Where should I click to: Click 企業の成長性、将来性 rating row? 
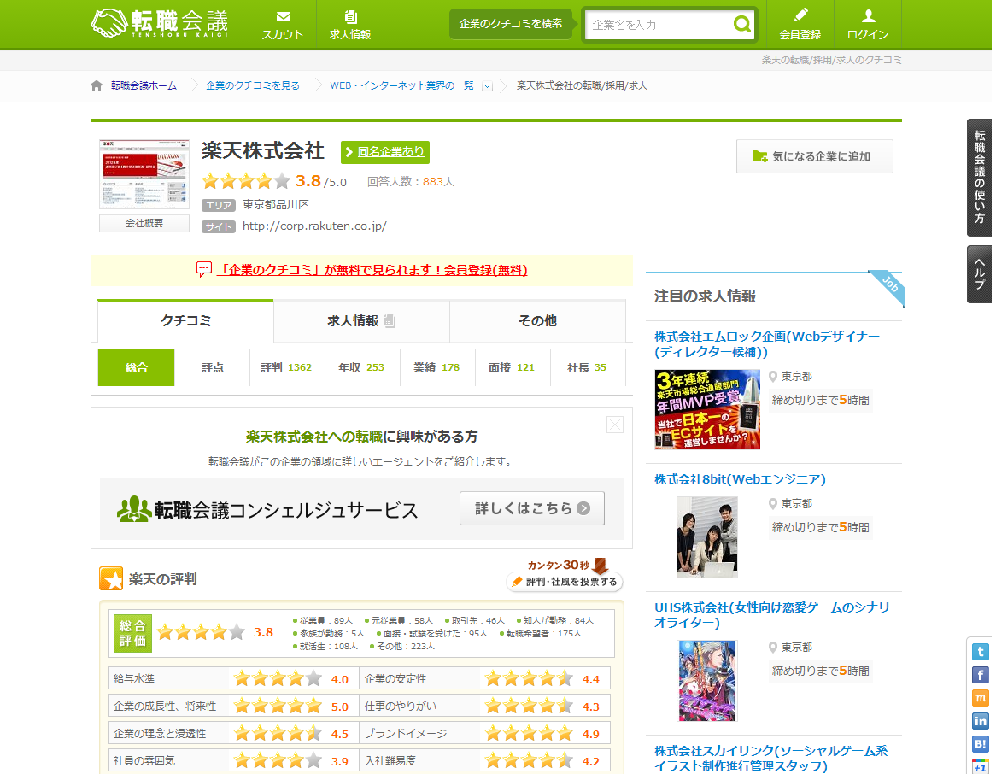point(233,706)
